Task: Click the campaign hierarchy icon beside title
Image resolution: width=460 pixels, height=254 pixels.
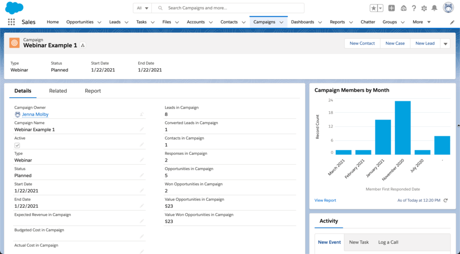Action: tap(83, 46)
